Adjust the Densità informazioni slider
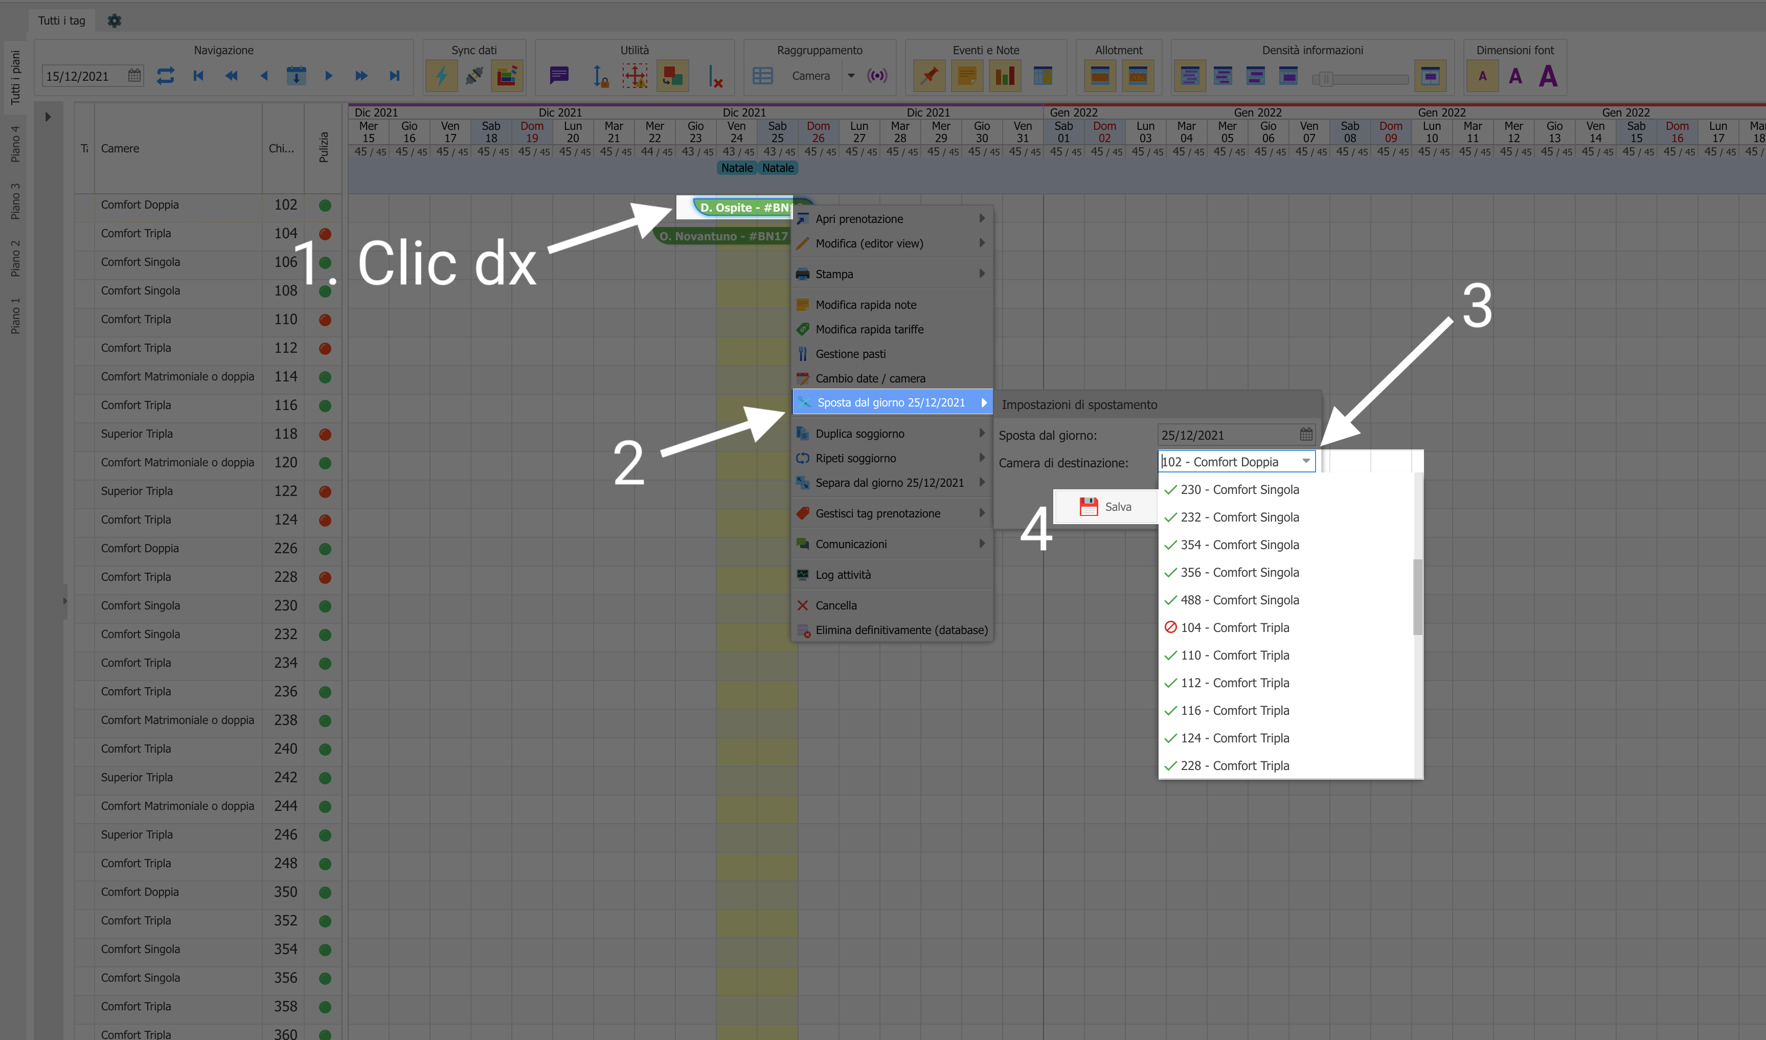 (x=1325, y=79)
